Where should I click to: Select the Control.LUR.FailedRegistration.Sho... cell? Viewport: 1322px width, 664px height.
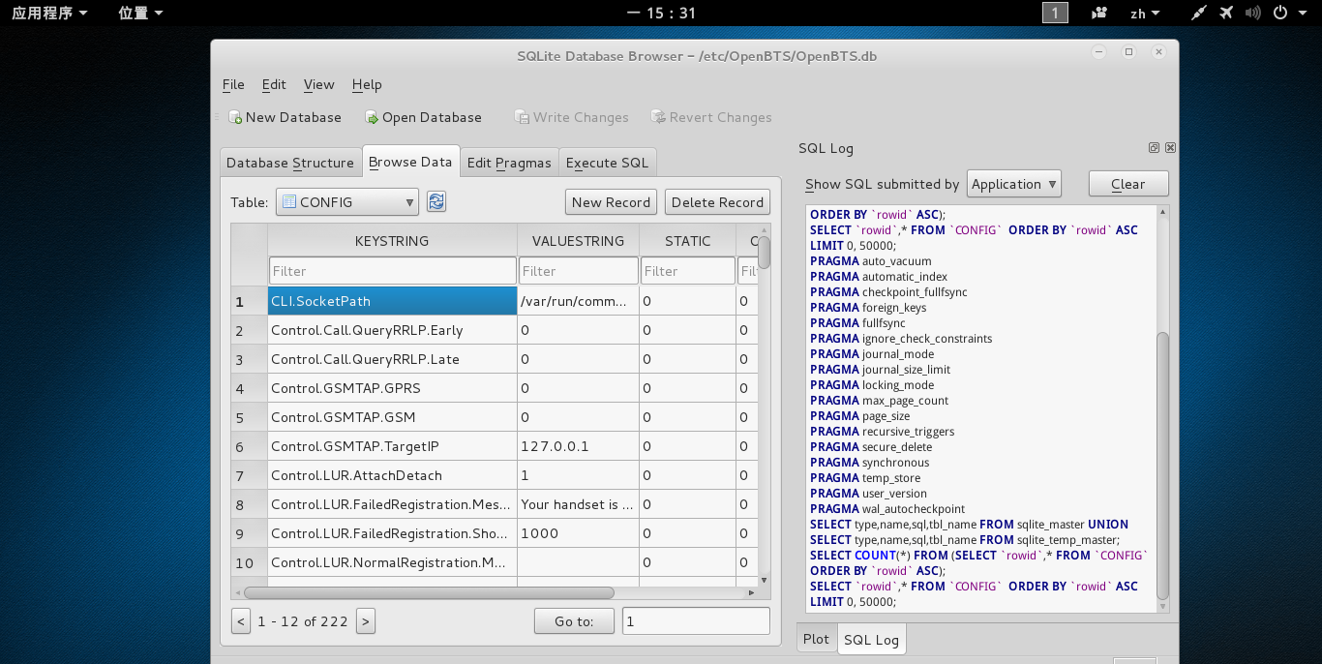[x=392, y=533]
